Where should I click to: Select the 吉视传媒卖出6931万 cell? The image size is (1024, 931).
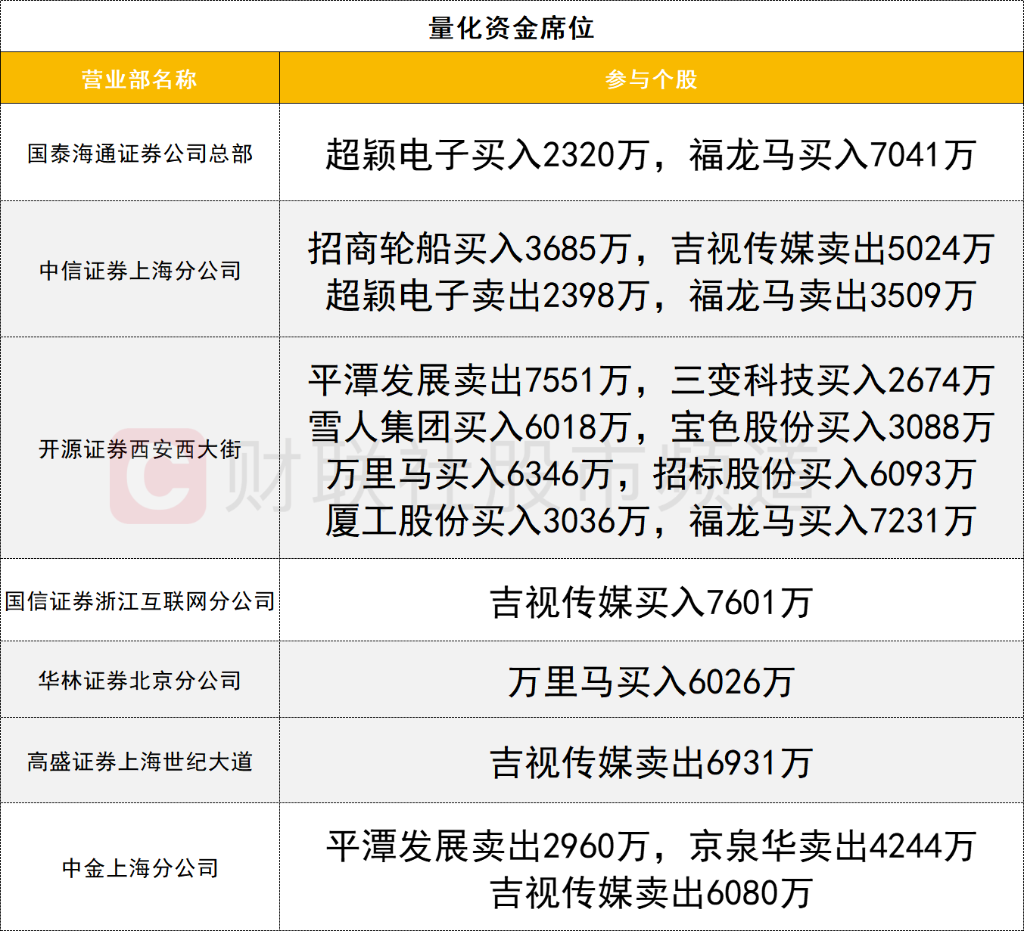click(x=651, y=762)
